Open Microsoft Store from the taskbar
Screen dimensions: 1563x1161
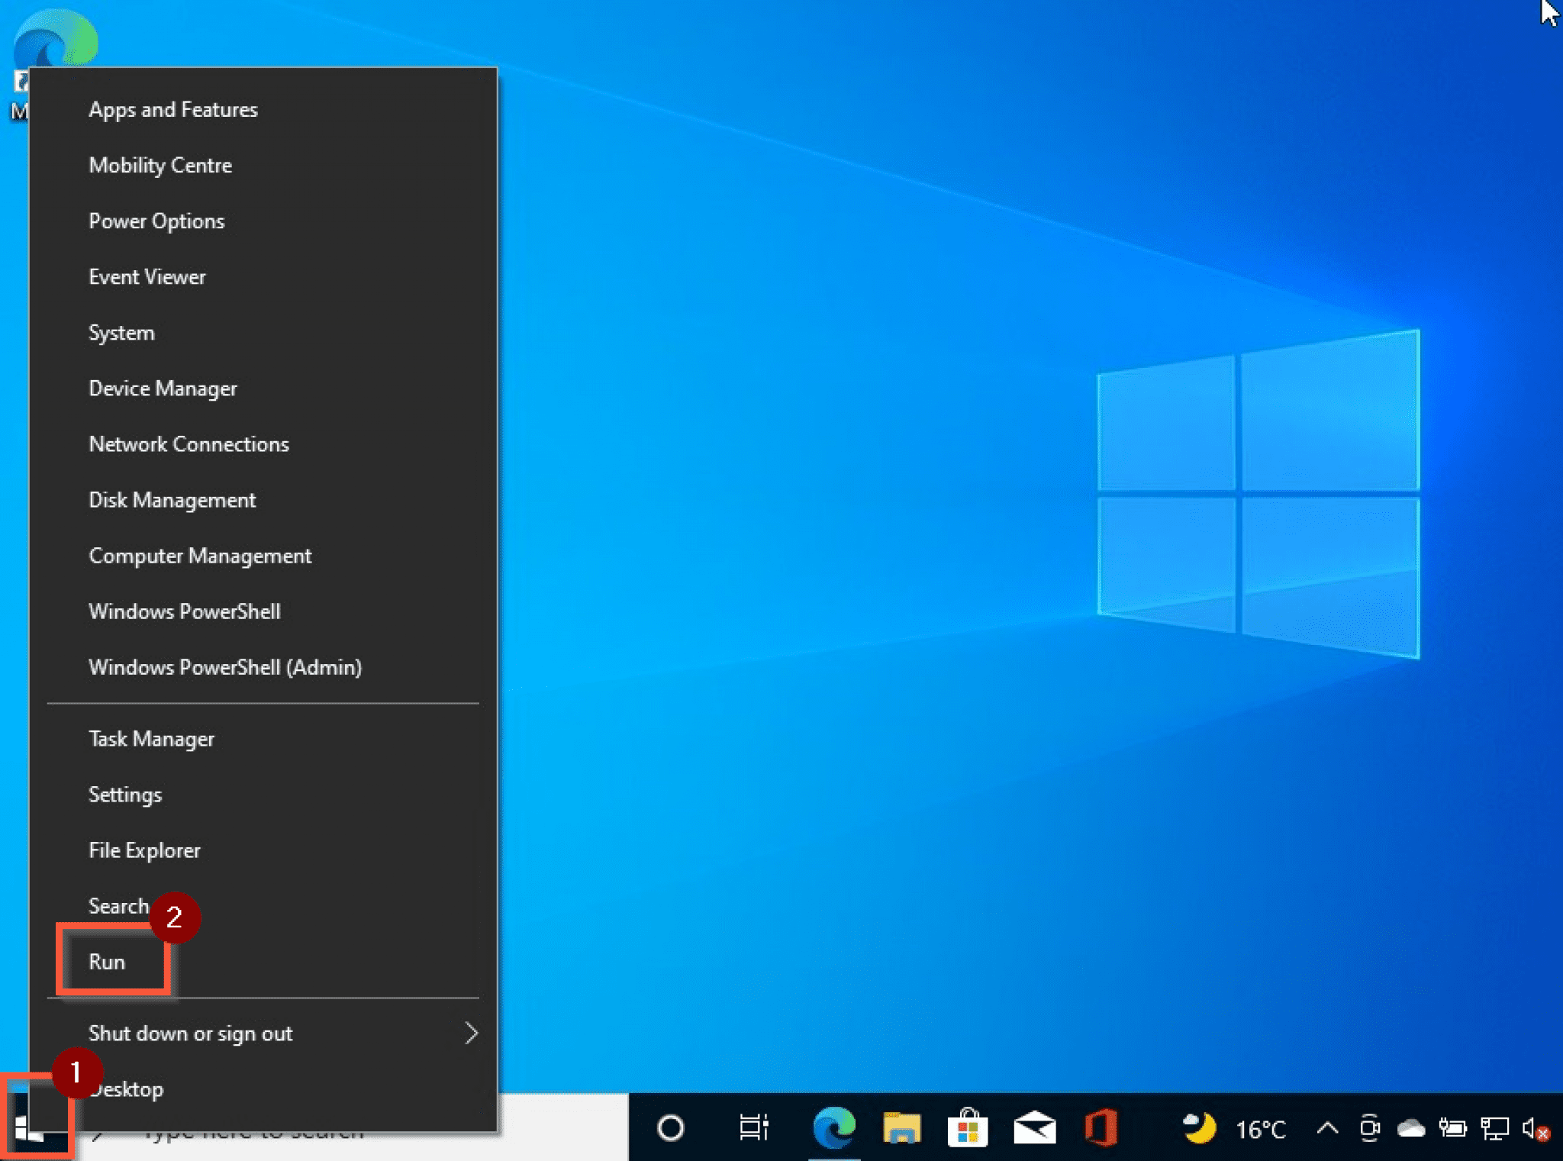(x=968, y=1127)
